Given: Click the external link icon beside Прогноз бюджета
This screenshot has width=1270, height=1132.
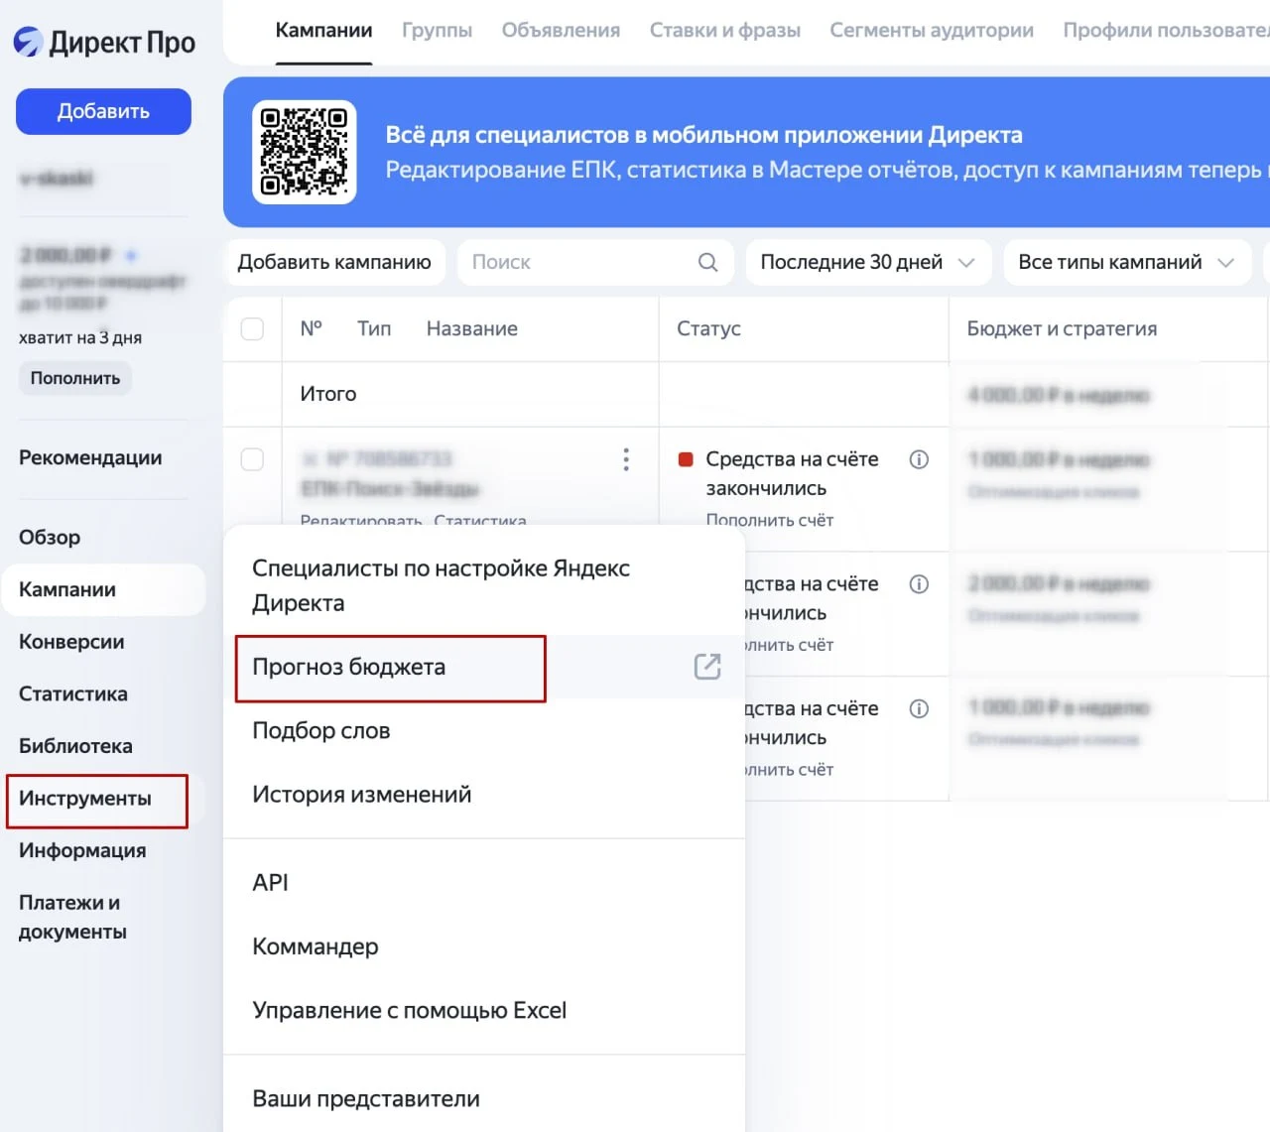Looking at the screenshot, I should [707, 667].
